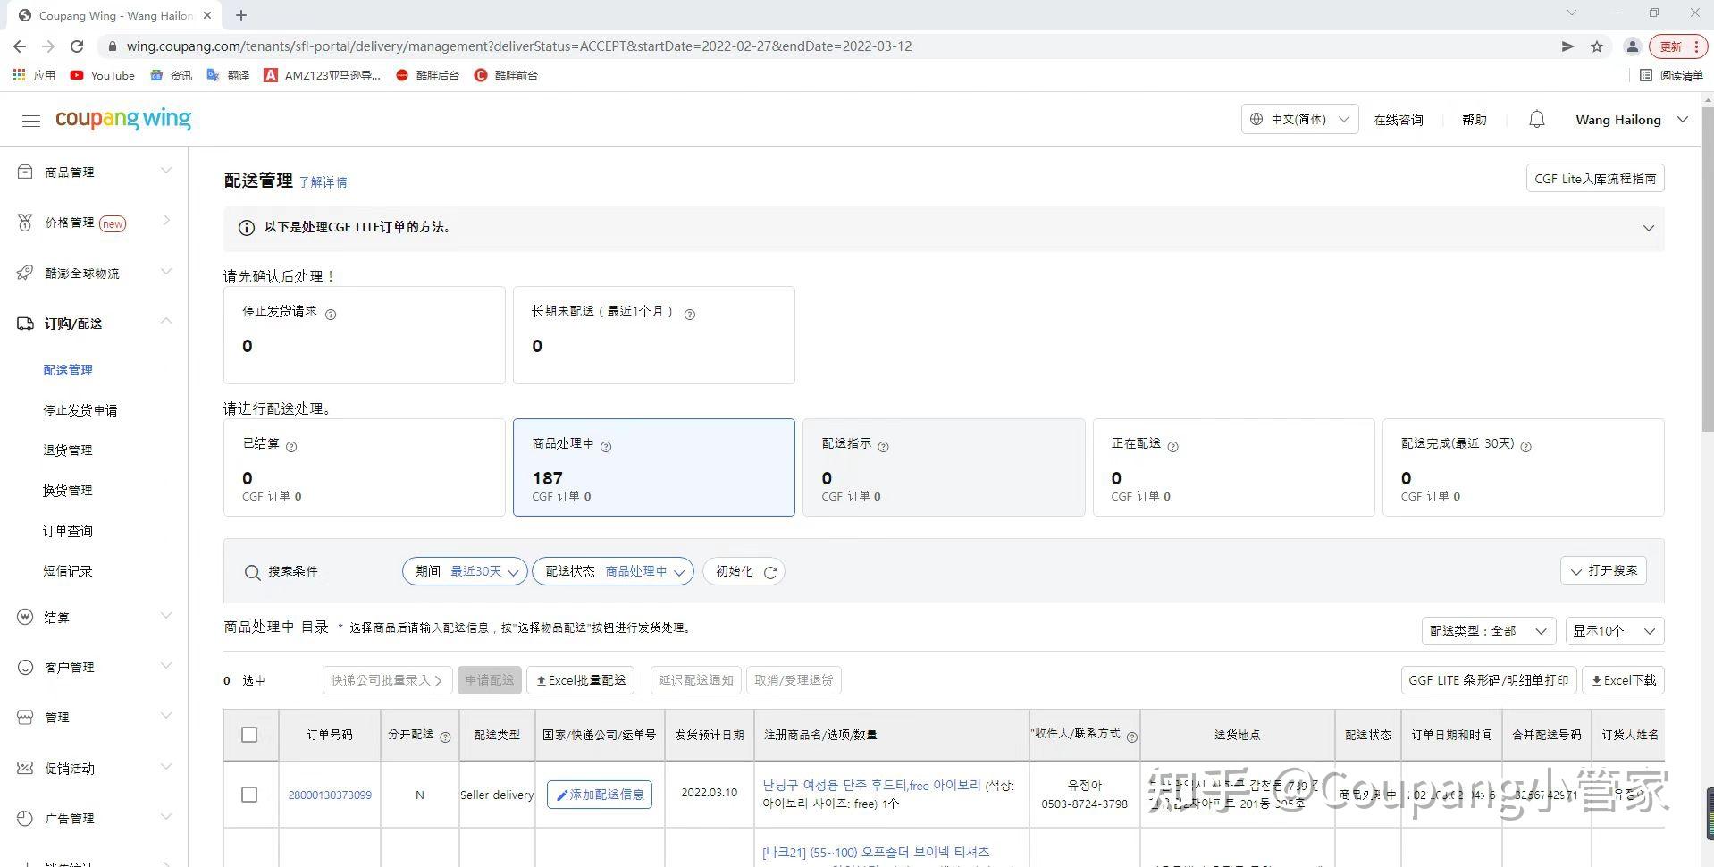Click 在线咨询 in top bar
Screen dimensions: 1714x867
1399,120
